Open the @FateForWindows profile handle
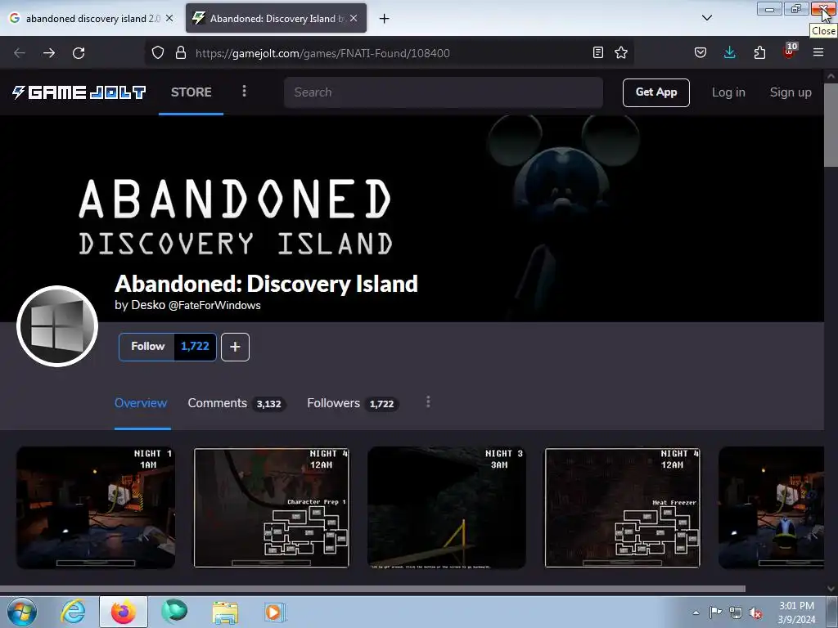The height and width of the screenshot is (628, 838). pyautogui.click(x=215, y=306)
